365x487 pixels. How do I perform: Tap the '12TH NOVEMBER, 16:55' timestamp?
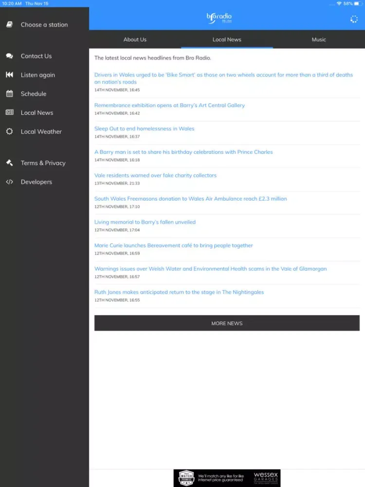117,300
